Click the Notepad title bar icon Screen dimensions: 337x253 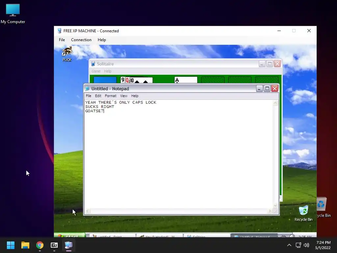click(87, 89)
